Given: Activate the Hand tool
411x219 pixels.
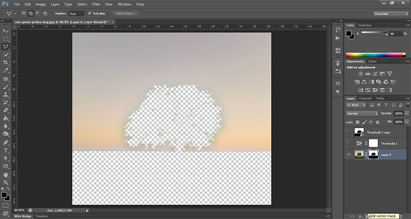Looking at the screenshot, I should pyautogui.click(x=6, y=174).
